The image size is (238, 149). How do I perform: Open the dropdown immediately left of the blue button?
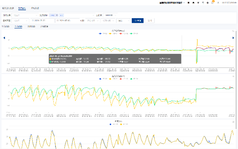pos(123,20)
